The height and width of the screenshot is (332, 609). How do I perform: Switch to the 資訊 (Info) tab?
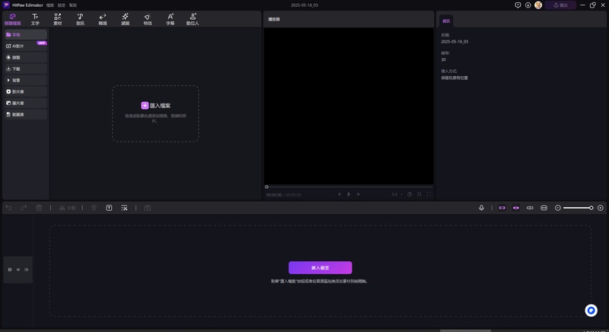click(x=446, y=21)
